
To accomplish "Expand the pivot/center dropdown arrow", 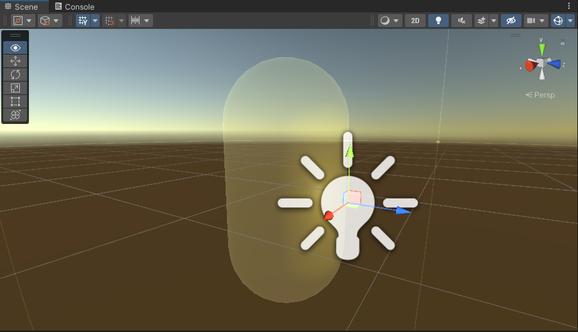I will point(29,21).
